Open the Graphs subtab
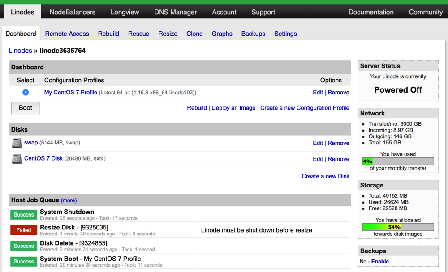448x272 pixels. tap(222, 34)
